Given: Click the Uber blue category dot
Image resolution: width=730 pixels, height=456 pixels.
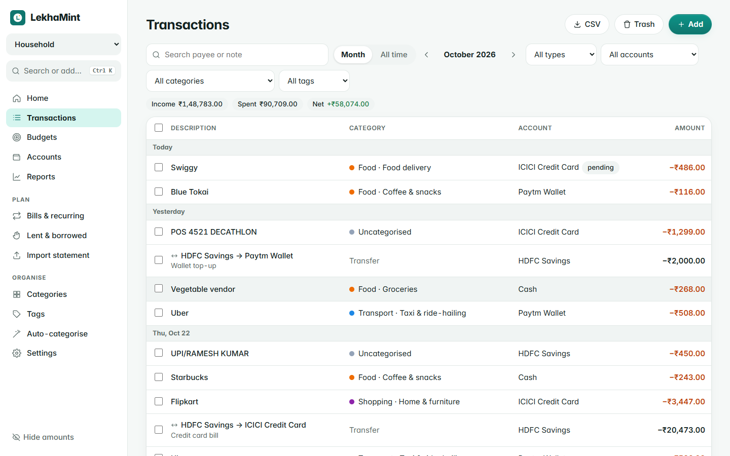Looking at the screenshot, I should pyautogui.click(x=352, y=313).
